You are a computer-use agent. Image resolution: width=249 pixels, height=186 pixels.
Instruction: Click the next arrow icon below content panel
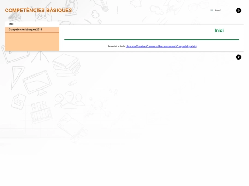tap(238, 57)
